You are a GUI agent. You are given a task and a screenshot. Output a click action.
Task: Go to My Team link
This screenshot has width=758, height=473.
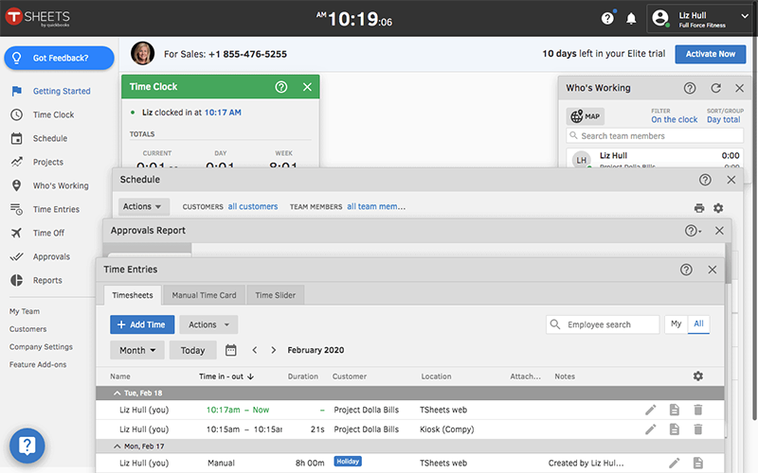[x=25, y=311]
